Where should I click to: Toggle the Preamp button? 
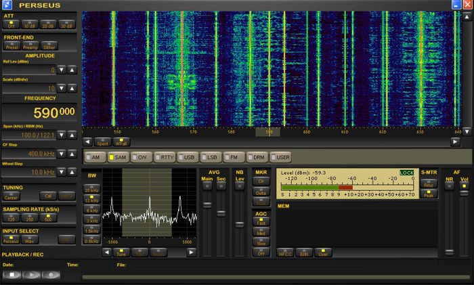(30, 46)
